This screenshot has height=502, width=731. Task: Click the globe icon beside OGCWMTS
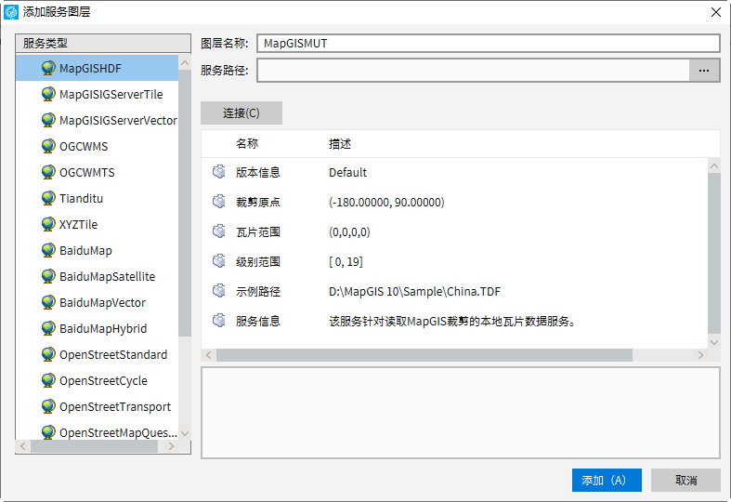click(x=48, y=173)
